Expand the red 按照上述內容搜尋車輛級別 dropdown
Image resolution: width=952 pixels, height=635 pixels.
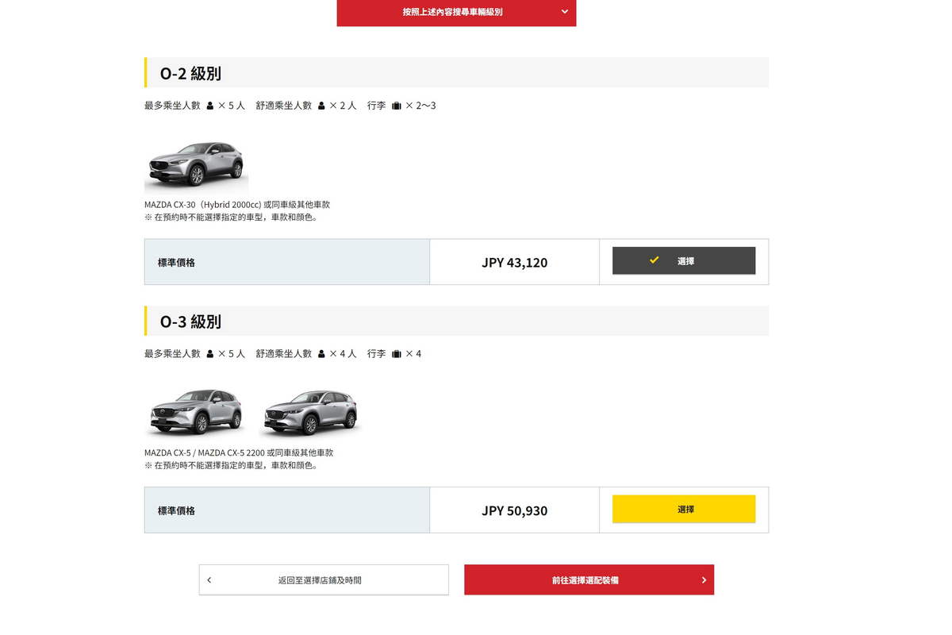[456, 12]
